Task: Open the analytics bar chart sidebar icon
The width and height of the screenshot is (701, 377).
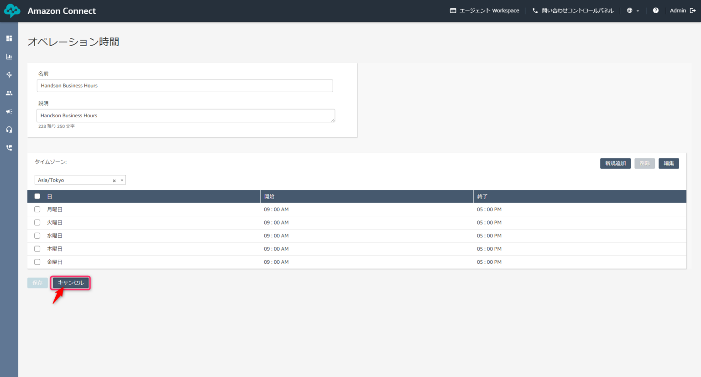Action: 9,57
